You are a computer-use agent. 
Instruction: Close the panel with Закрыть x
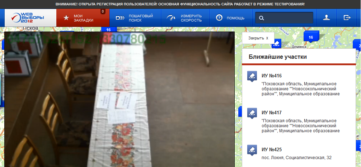pos(258,38)
